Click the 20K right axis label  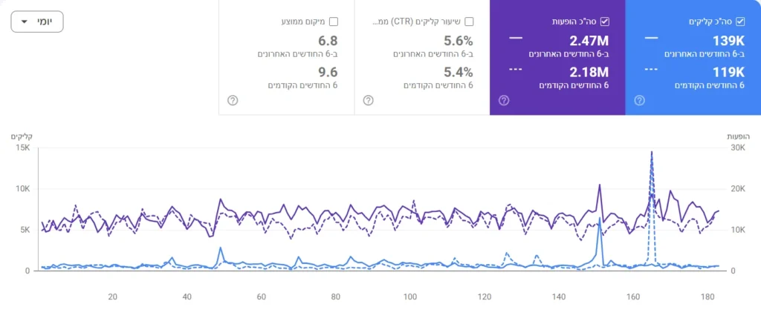pyautogui.click(x=738, y=189)
